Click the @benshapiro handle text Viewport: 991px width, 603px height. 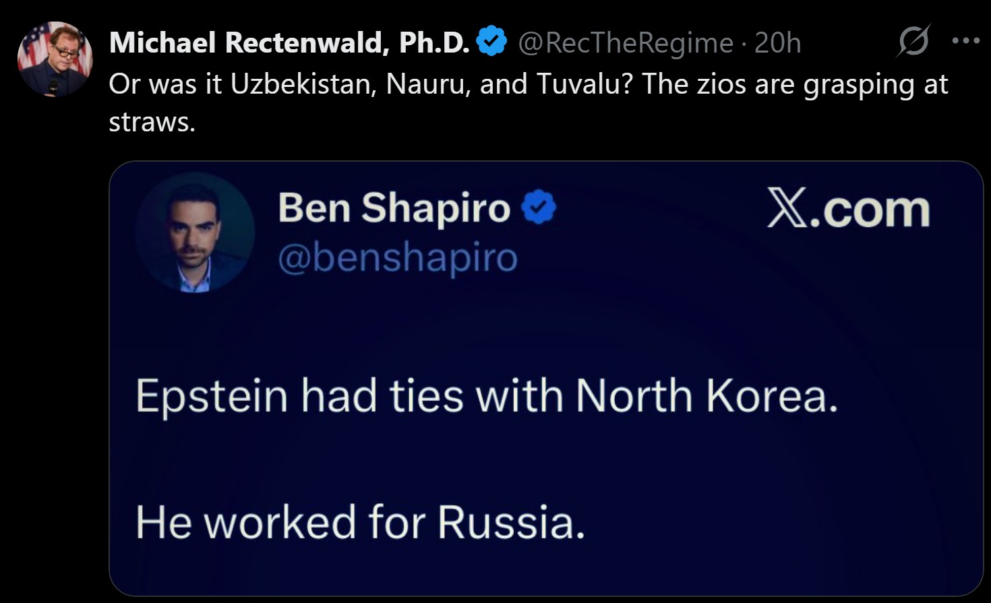(397, 257)
